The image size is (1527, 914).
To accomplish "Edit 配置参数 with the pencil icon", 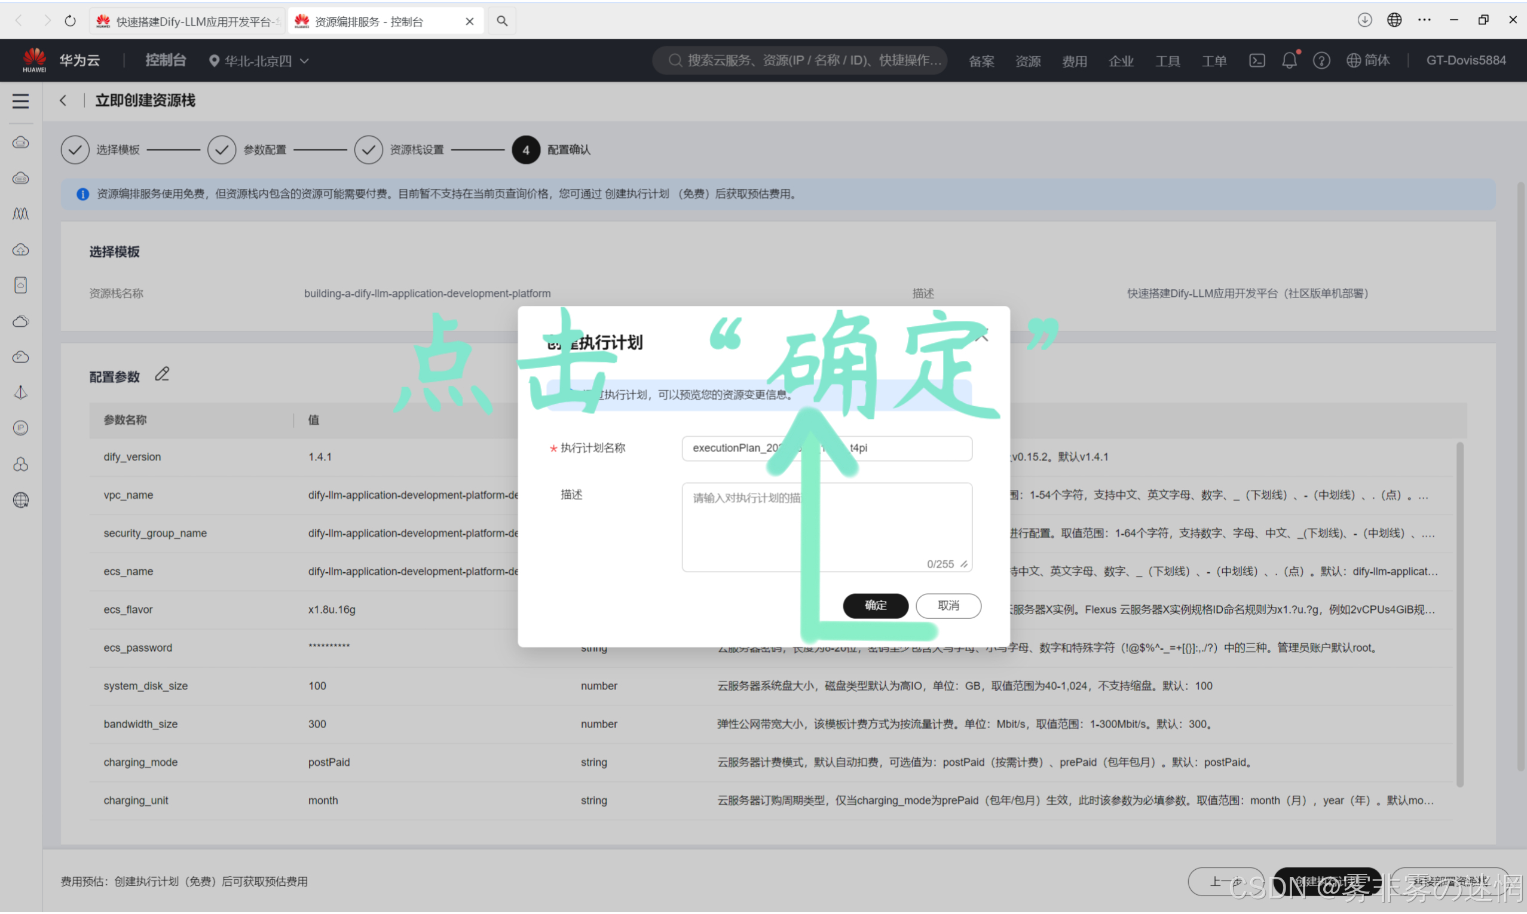I will (x=162, y=375).
